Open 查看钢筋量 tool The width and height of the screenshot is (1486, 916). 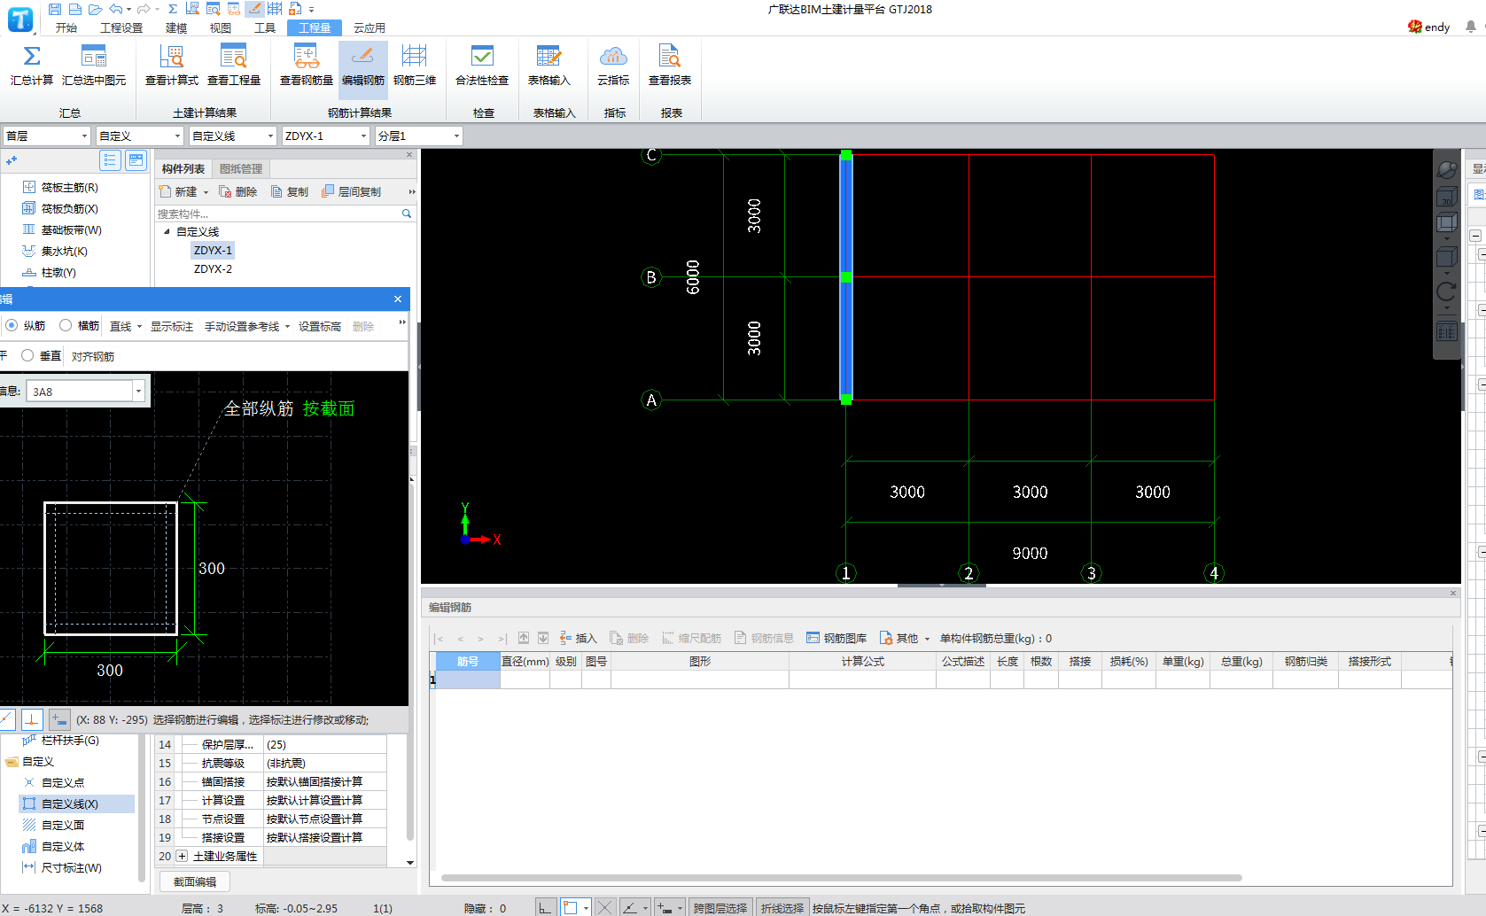[307, 65]
